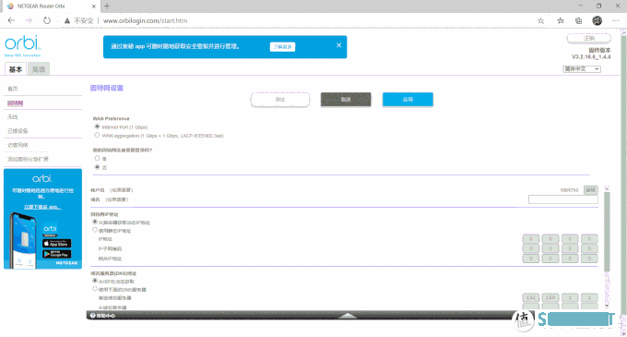Viewport: 627px width, 337px height.
Task: Reload the page with the refresh icon
Action: (x=47, y=20)
